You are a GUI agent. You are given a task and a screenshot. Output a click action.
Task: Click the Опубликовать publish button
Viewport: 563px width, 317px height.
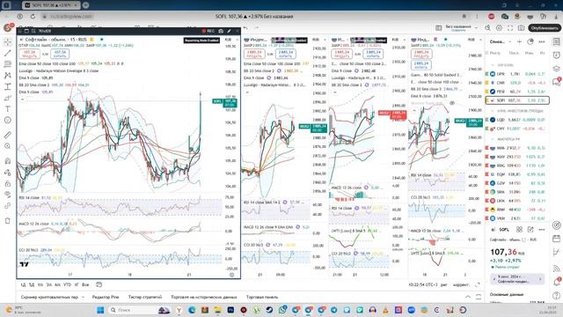(545, 28)
